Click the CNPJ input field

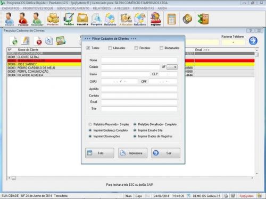tap(120, 81)
